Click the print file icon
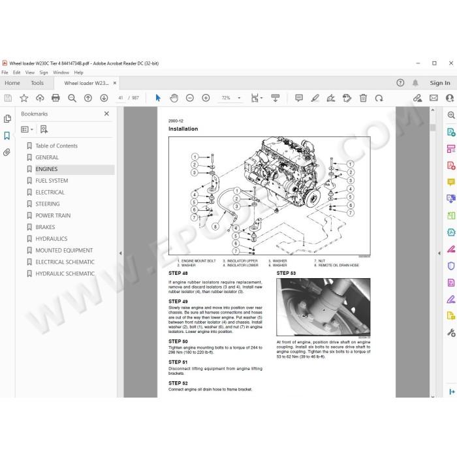The width and height of the screenshot is (457, 457). click(x=55, y=98)
